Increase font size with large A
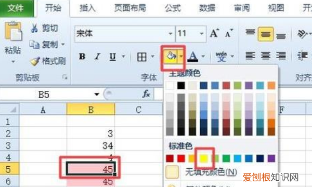The width and height of the screenshot is (312, 187). tap(214, 33)
